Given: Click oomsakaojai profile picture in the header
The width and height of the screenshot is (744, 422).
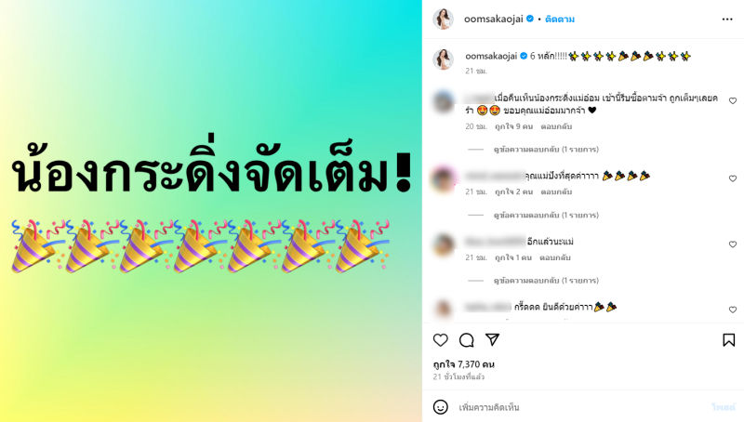Looking at the screenshot, I should pos(444,19).
